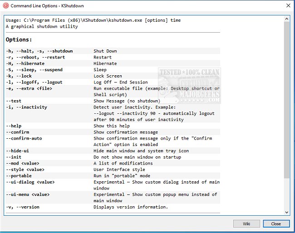This screenshot has height=233, width=295.
Task: Click the "Restart" description
Action: point(103,57)
